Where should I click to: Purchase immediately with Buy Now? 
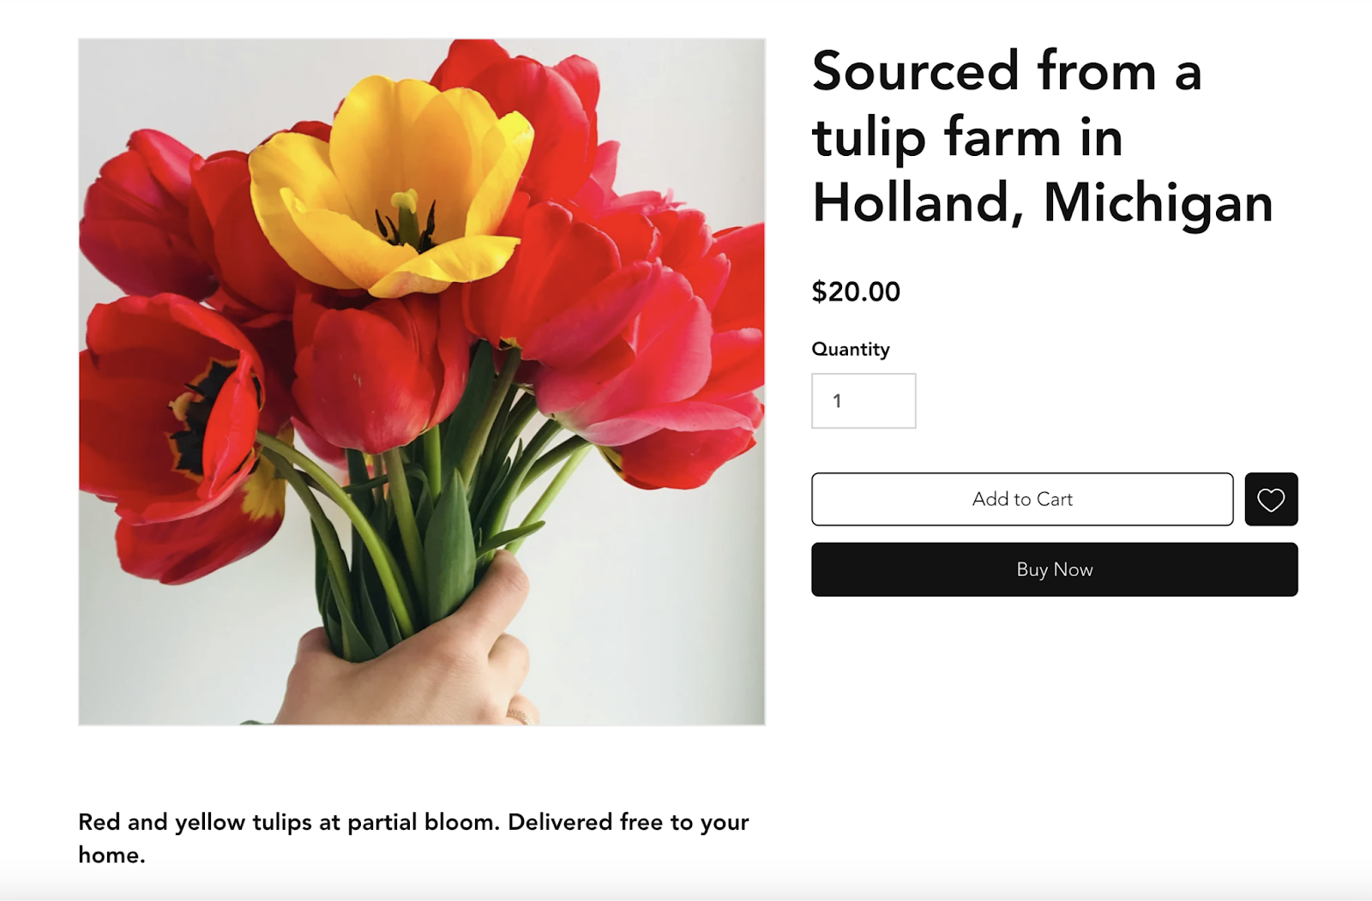coord(1055,568)
